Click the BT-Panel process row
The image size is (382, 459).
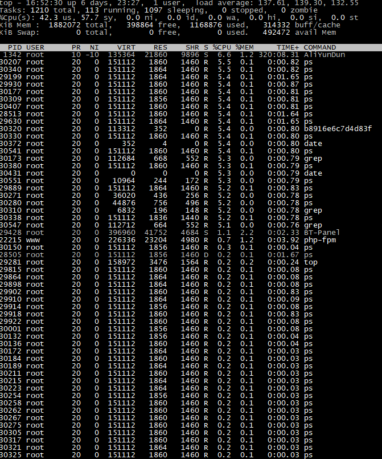click(191, 233)
